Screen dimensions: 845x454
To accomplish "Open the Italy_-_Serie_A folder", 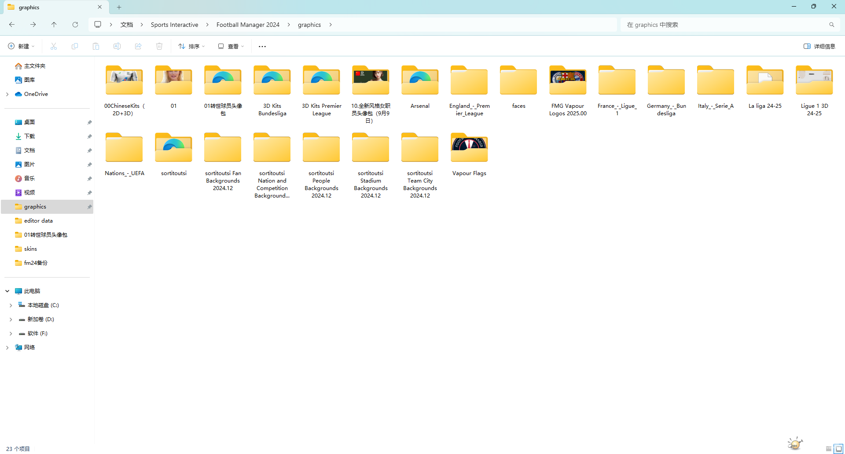I will tap(716, 87).
